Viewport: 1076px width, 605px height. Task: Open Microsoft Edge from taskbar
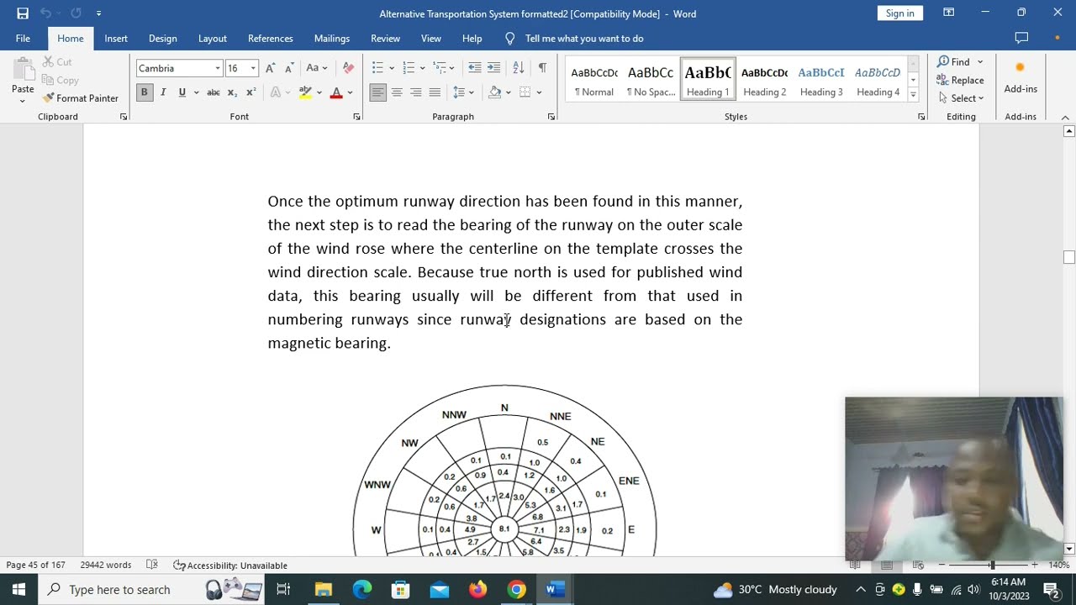[x=362, y=590]
